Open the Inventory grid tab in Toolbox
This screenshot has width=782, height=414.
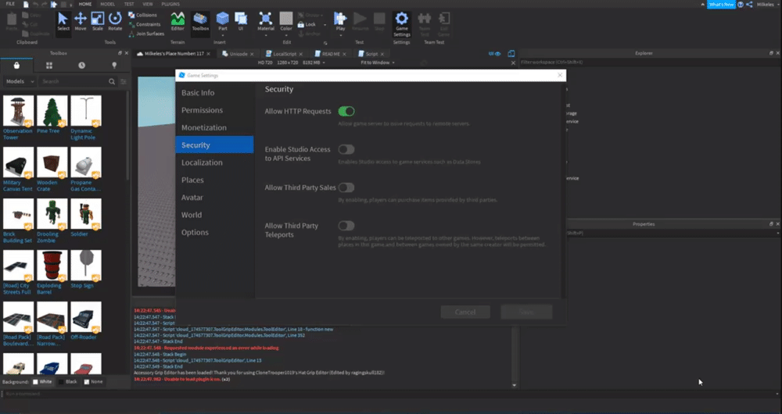48,66
